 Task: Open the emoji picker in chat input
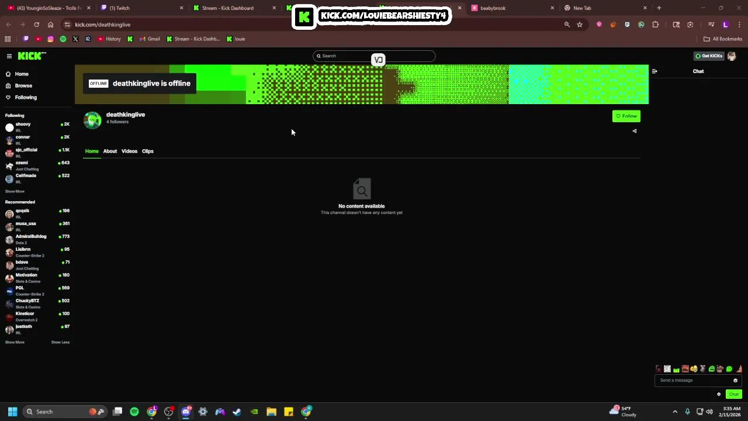pos(735,381)
